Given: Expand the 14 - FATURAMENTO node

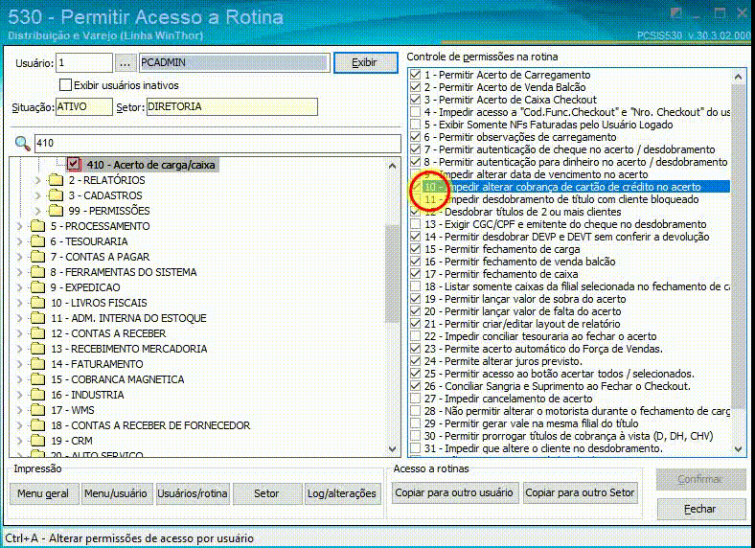Looking at the screenshot, I should 19,364.
